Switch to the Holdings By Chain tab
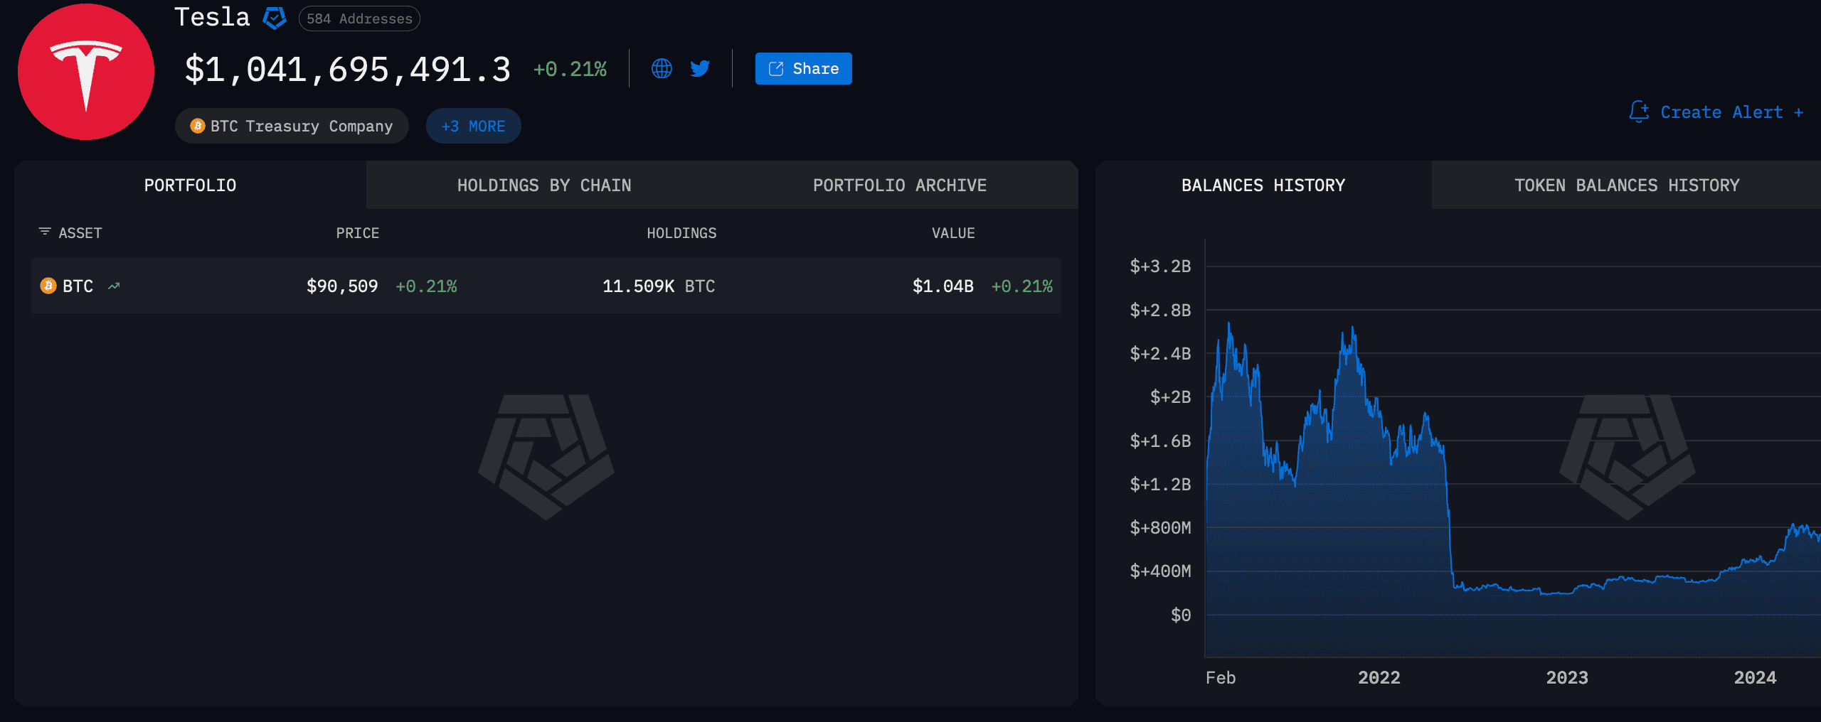This screenshot has height=722, width=1821. coord(544,185)
